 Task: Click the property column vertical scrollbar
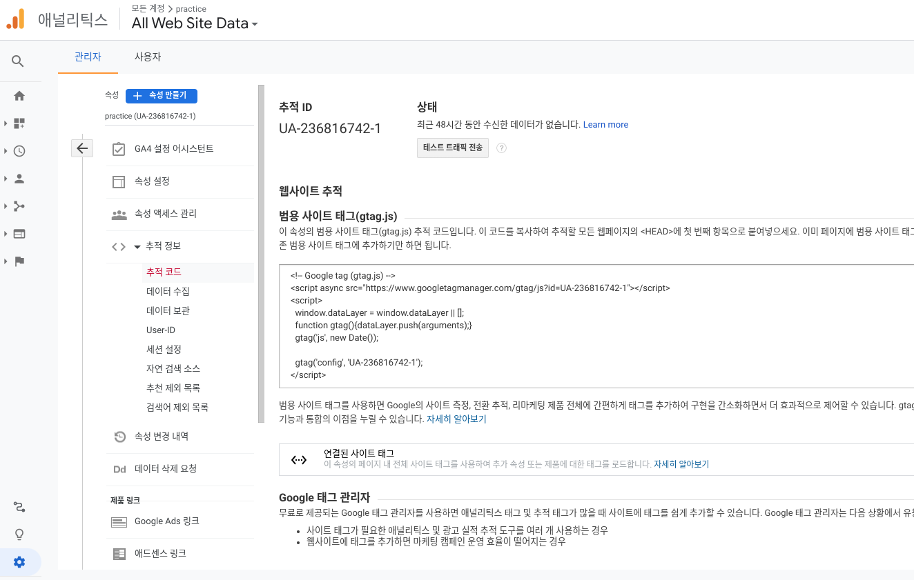[261, 253]
